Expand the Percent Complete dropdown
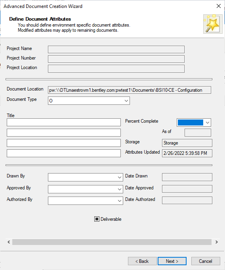Viewport: 225px width, 270px height. click(x=207, y=122)
